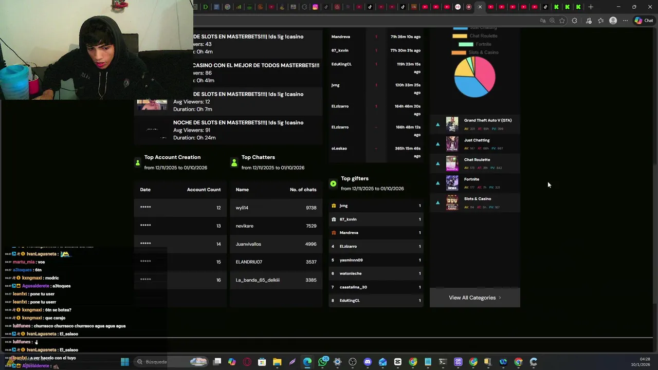
Task: Select gifter caaatalina_30 row
Action: point(376,287)
